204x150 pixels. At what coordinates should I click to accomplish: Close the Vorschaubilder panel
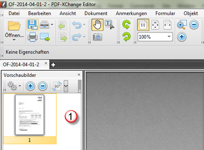tap(79, 75)
